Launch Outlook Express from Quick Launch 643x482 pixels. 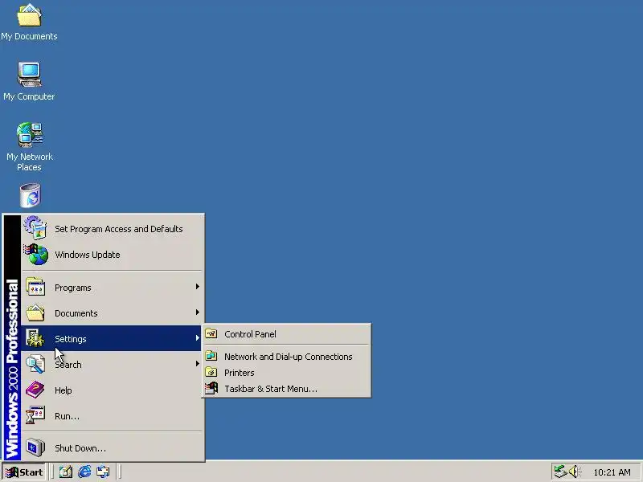coord(103,472)
